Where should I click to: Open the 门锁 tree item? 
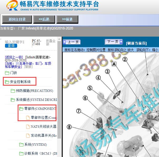click(x=13, y=73)
